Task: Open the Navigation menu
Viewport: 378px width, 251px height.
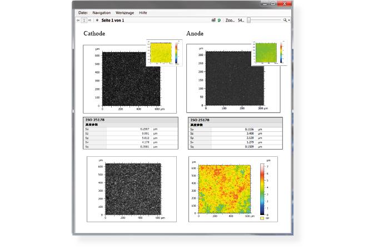Action: (102, 13)
